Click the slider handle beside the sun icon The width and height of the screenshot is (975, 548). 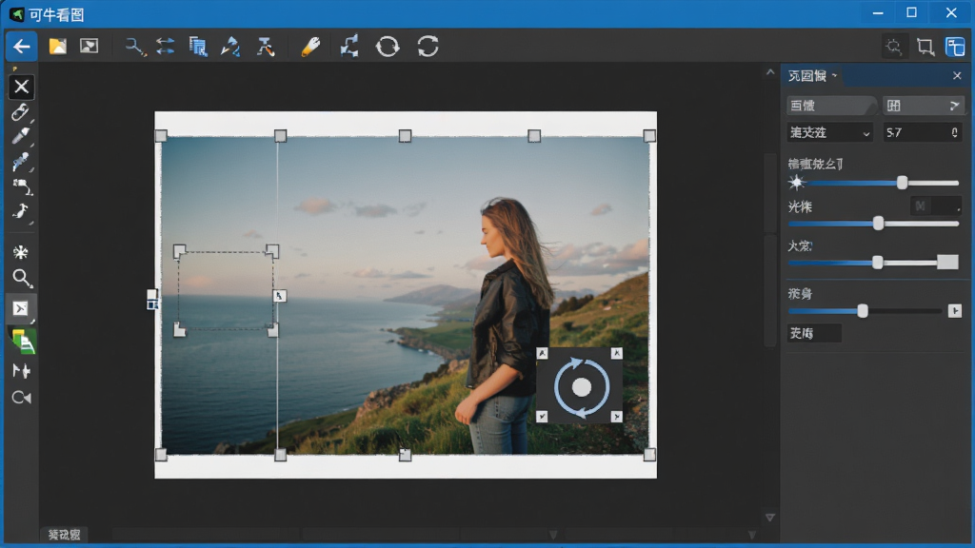point(902,183)
